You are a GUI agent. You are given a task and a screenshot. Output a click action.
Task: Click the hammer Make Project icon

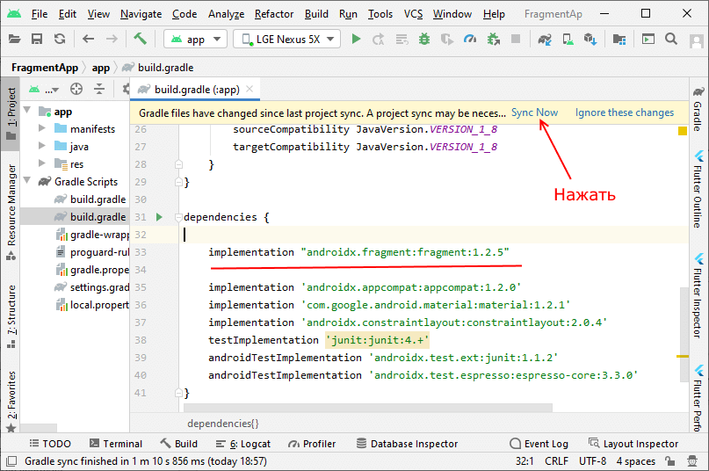click(140, 39)
